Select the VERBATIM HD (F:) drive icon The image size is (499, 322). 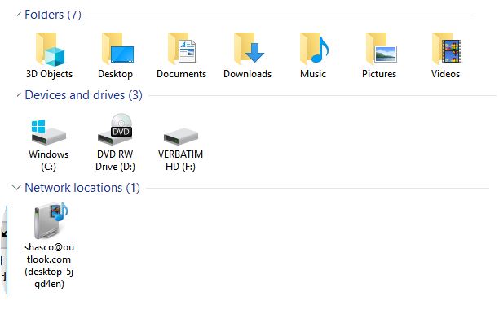tap(181, 136)
